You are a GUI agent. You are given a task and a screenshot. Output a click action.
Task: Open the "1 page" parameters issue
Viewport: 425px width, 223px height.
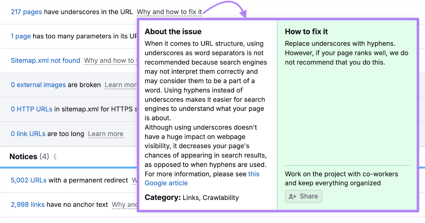point(21,36)
